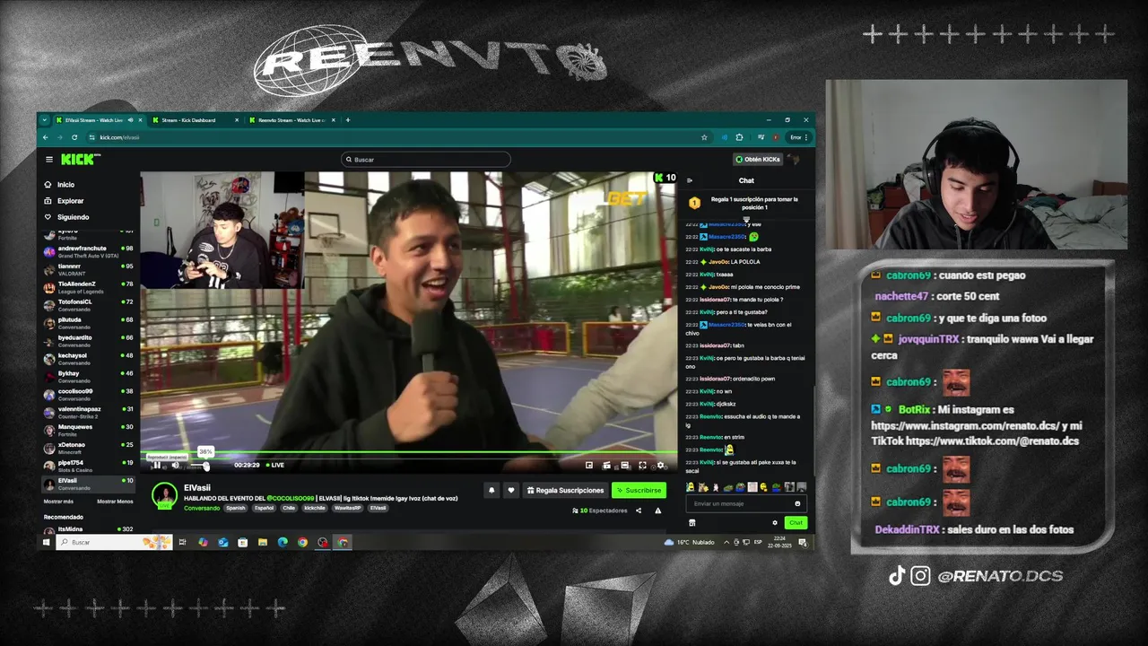The image size is (1148, 646).
Task: Open xDetonao channel in sidebar
Action: click(x=88, y=447)
